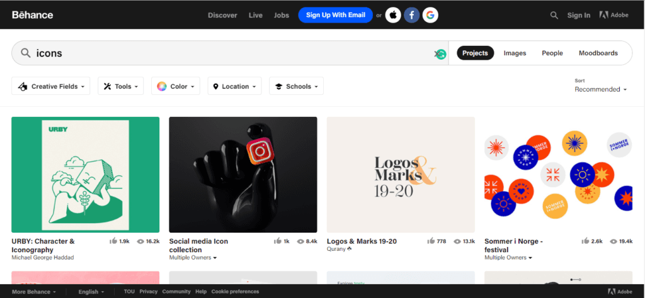Open the English language selector
The width and height of the screenshot is (645, 298).
(91, 292)
